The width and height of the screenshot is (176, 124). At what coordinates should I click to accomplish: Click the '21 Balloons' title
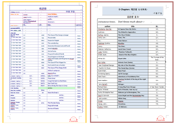pos(123,107)
